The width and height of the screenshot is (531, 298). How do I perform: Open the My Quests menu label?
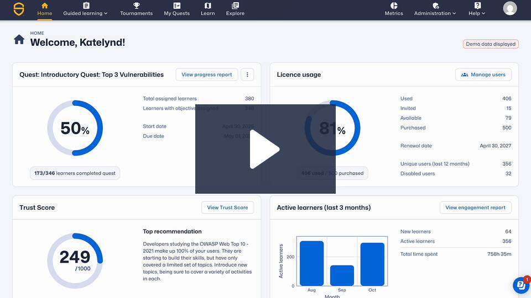click(177, 13)
